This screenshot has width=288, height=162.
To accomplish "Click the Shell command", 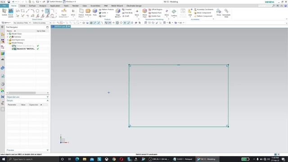I will [x=102, y=16].
